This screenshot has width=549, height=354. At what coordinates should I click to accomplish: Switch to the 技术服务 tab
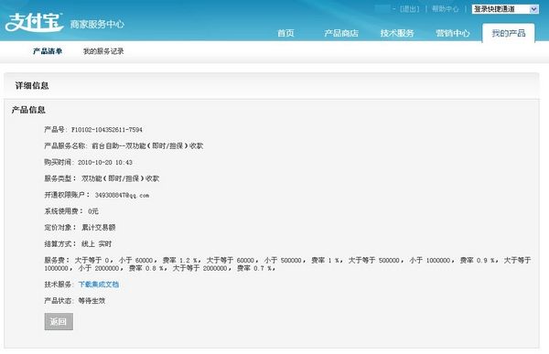pos(397,33)
